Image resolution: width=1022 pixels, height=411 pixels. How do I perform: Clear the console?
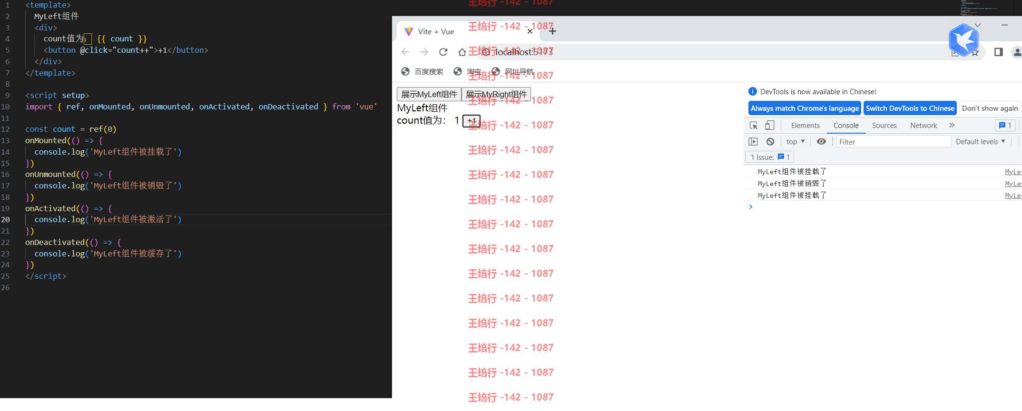[770, 142]
